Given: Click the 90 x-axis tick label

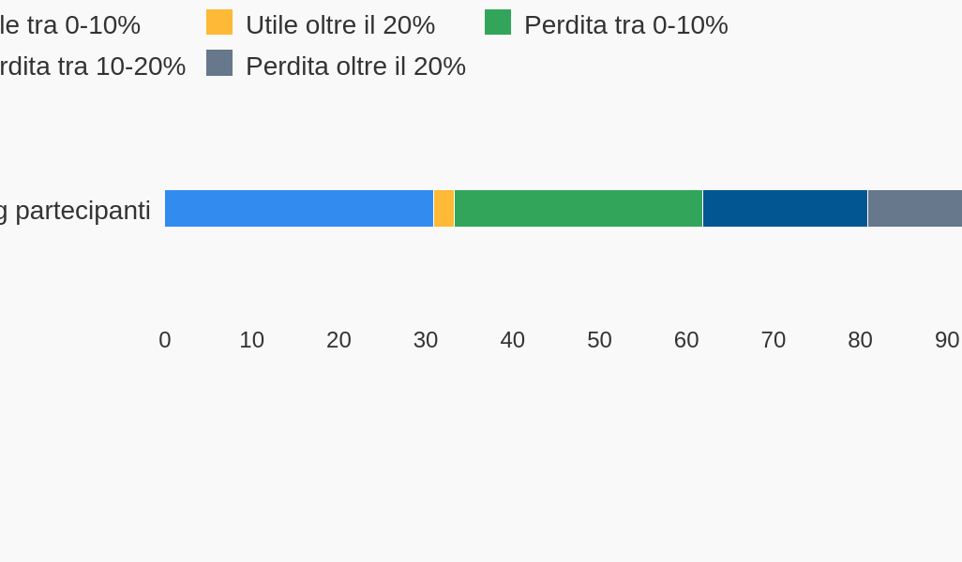Looking at the screenshot, I should (946, 340).
